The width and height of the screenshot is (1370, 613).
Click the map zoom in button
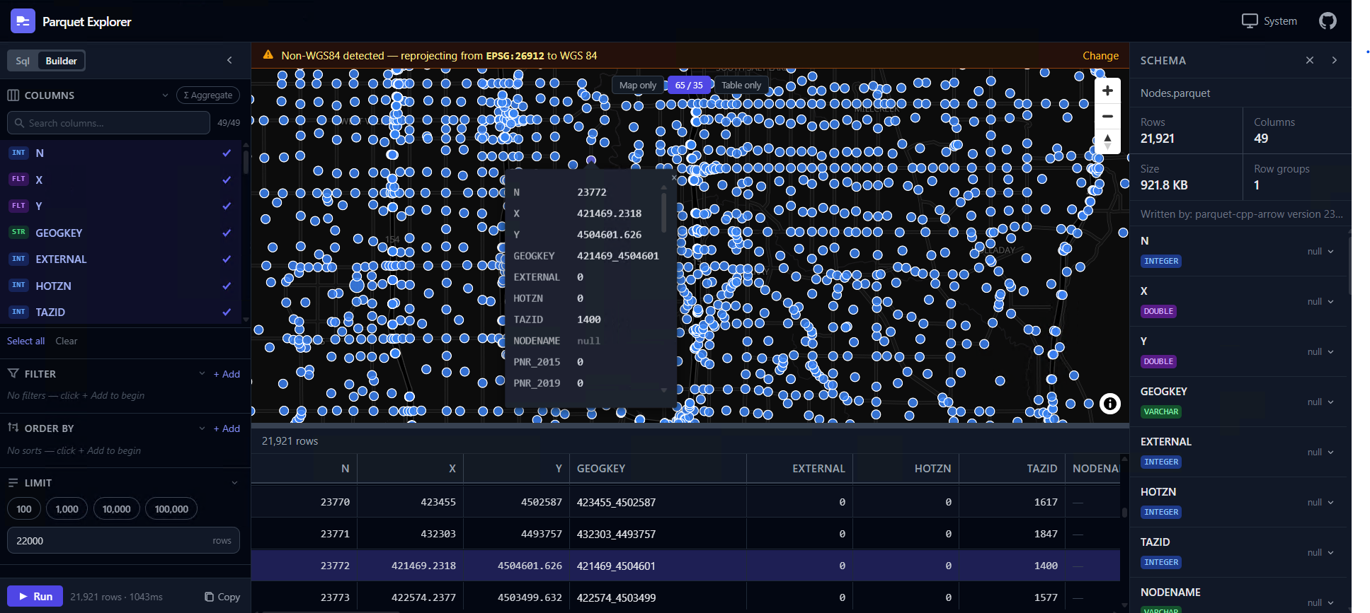click(x=1107, y=91)
